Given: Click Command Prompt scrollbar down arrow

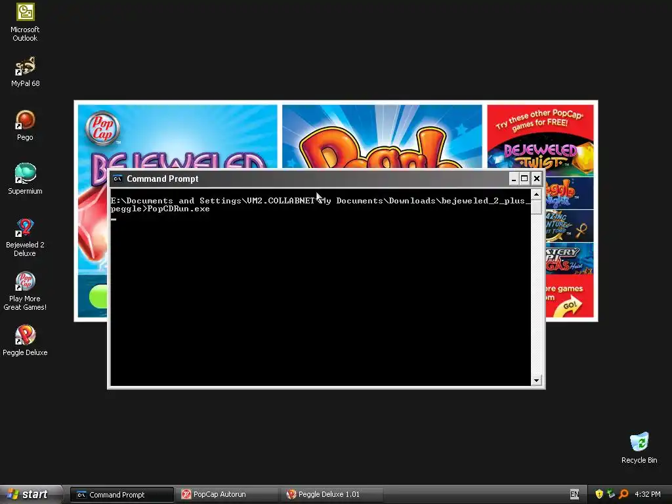Looking at the screenshot, I should tap(536, 380).
